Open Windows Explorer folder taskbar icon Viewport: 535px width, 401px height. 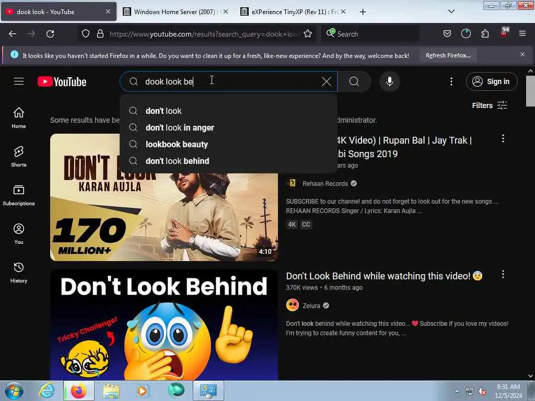pyautogui.click(x=111, y=391)
